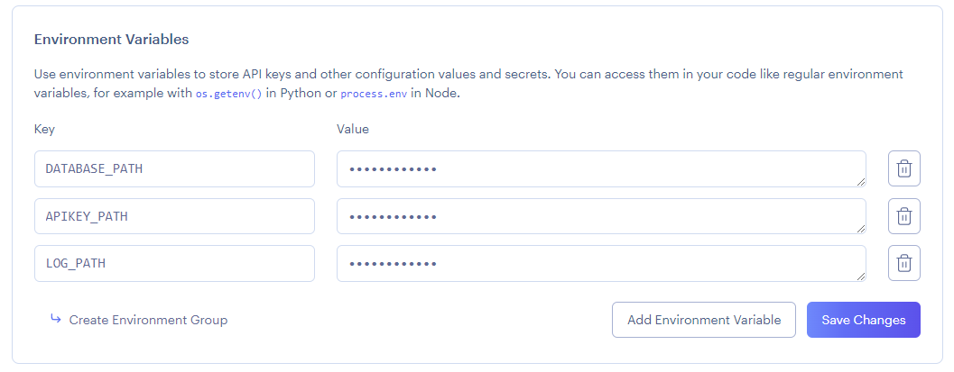Click trash icon for LOG_PATH row
Image resolution: width=954 pixels, height=372 pixels.
coord(903,263)
